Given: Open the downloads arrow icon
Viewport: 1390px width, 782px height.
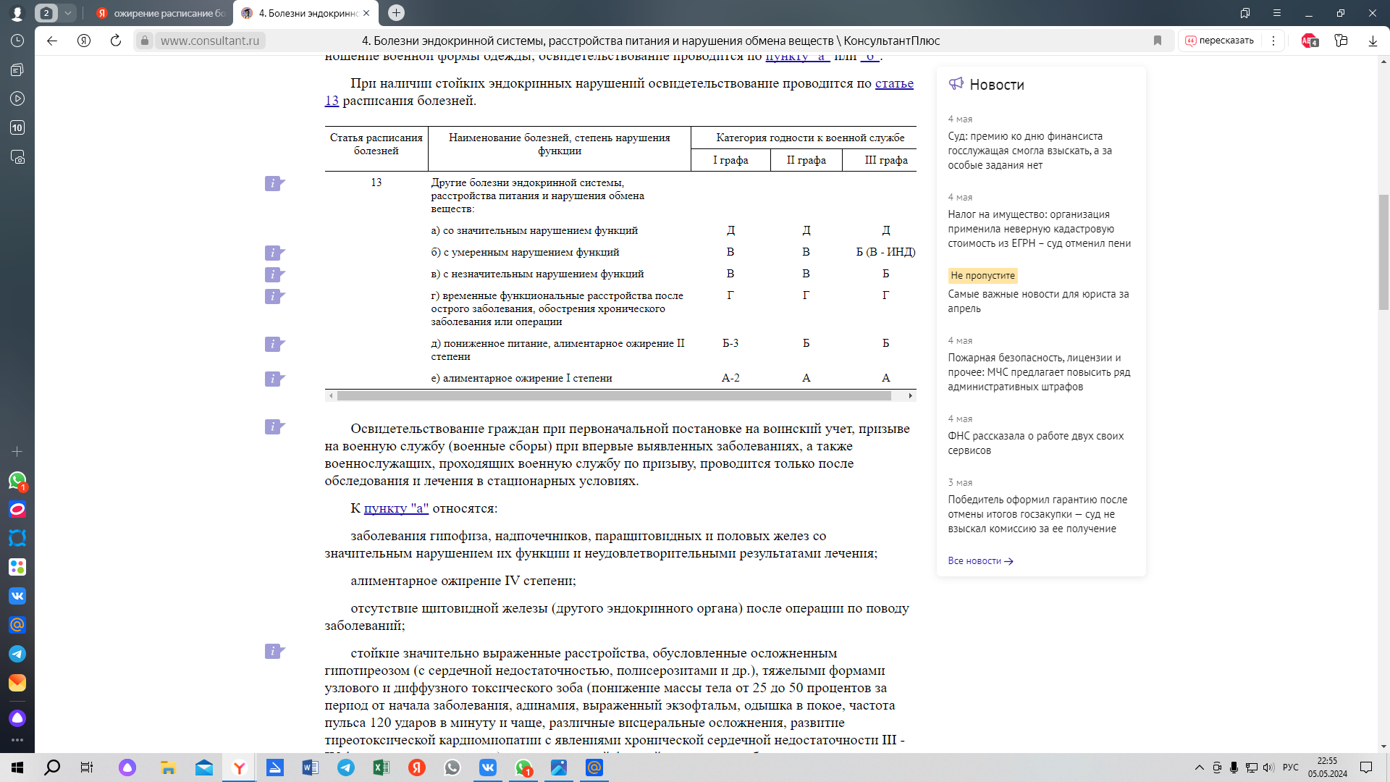Looking at the screenshot, I should coord(1373,41).
